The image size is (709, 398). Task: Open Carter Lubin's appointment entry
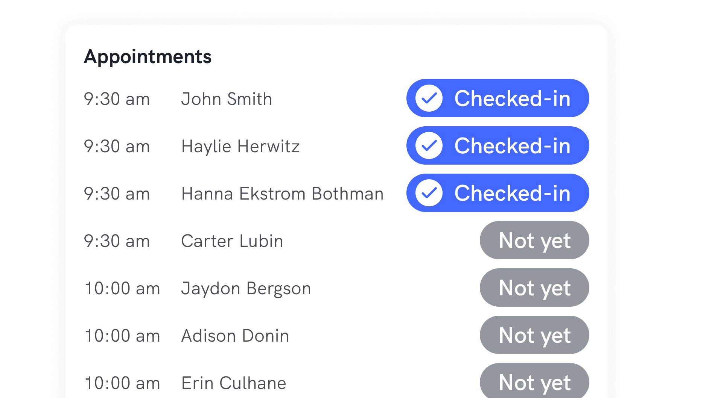pos(232,241)
